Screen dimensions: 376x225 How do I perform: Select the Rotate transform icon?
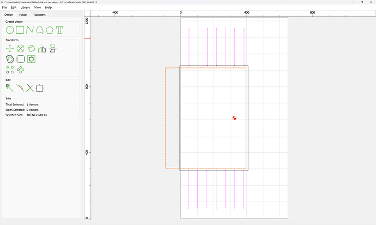tap(32, 48)
